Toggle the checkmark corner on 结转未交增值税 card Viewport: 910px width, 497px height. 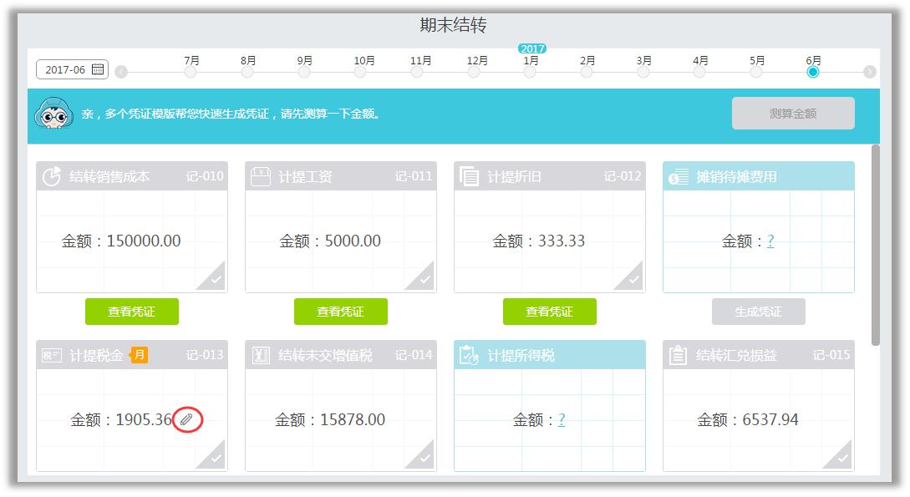pyautogui.click(x=425, y=457)
